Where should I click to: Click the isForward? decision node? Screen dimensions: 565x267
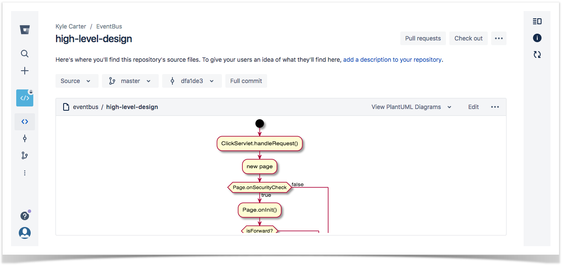point(259,231)
